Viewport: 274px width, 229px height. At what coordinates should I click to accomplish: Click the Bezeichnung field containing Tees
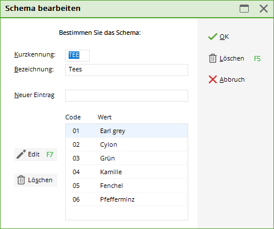(126, 70)
